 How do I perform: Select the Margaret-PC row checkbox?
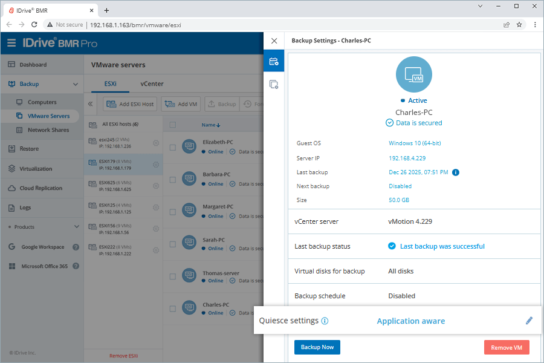(x=173, y=212)
